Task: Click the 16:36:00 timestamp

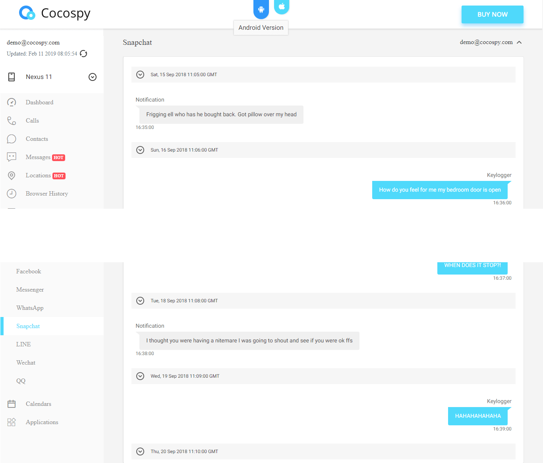Action: (x=502, y=203)
